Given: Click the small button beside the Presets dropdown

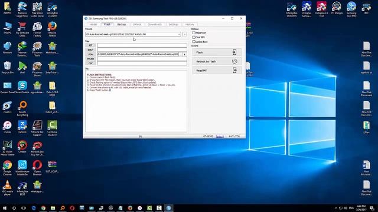Looking at the screenshot, I should 184,34.
